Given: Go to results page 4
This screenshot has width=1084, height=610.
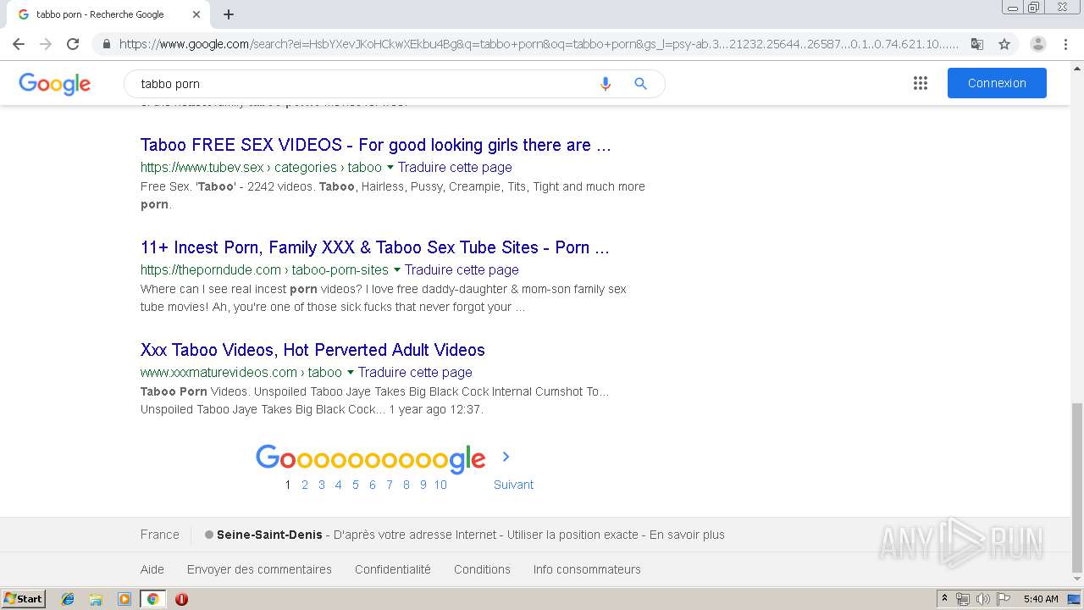Looking at the screenshot, I should 339,485.
